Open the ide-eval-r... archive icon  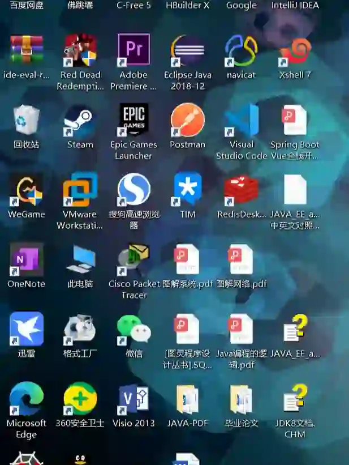pyautogui.click(x=27, y=49)
